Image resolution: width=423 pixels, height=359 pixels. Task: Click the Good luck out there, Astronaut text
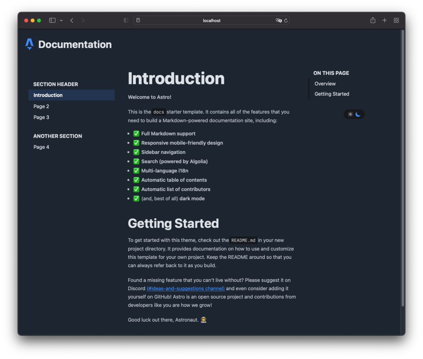(163, 320)
